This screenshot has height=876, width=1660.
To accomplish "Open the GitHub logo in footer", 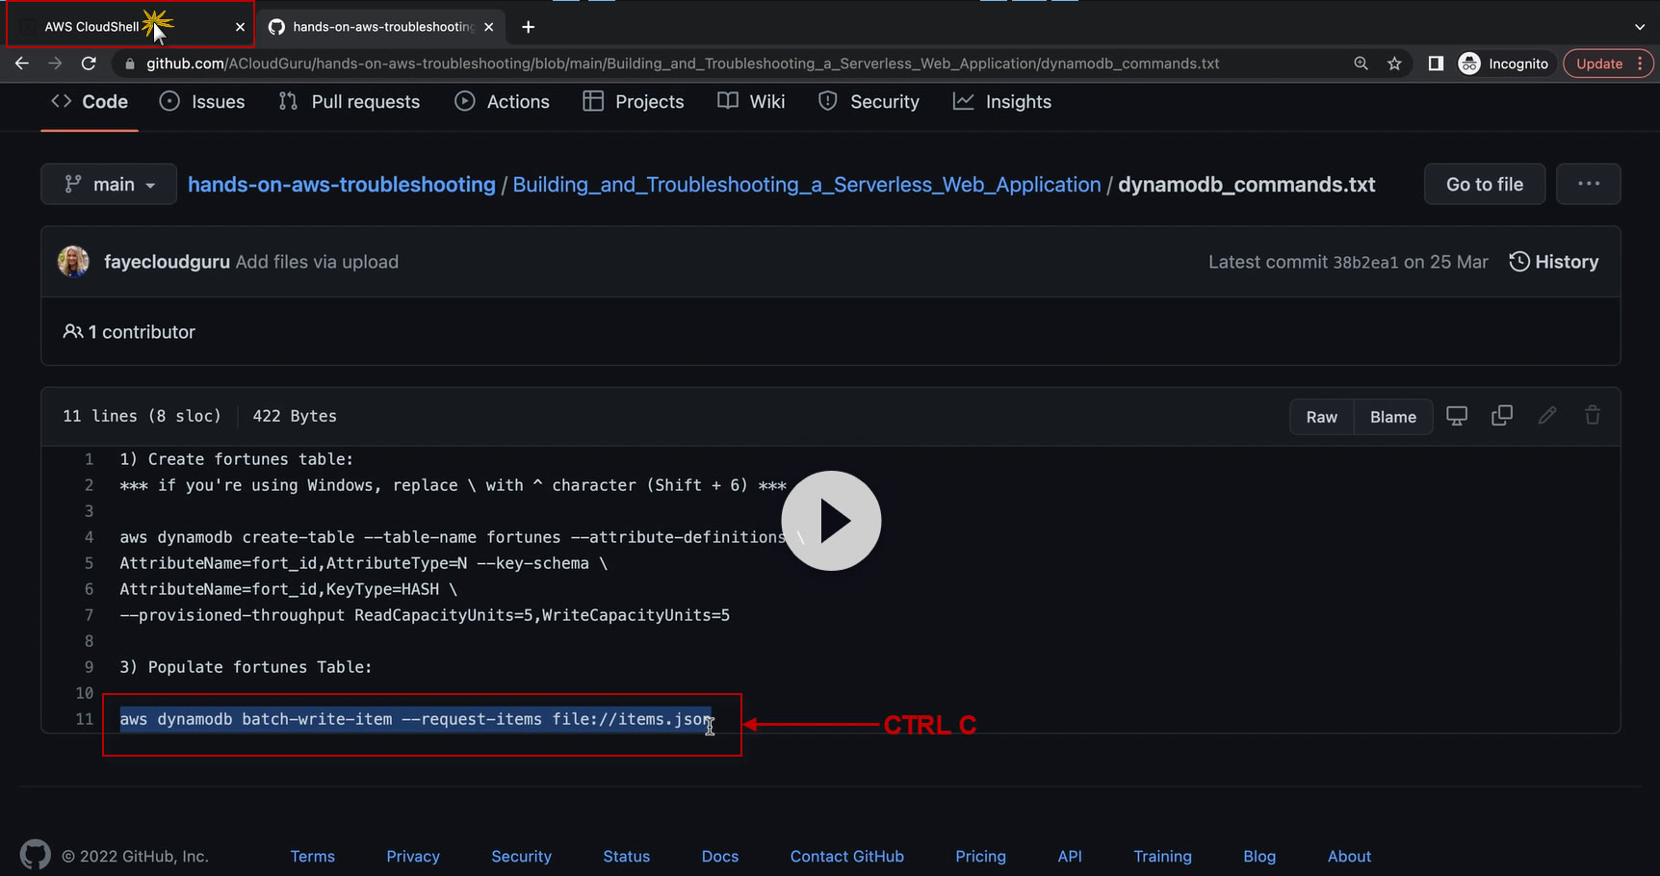I will 36,856.
